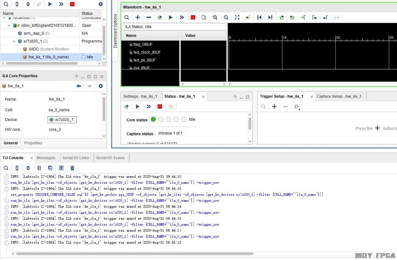Open the Messages tab

point(46,158)
